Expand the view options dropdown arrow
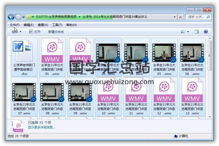 pyautogui.click(x=188, y=32)
